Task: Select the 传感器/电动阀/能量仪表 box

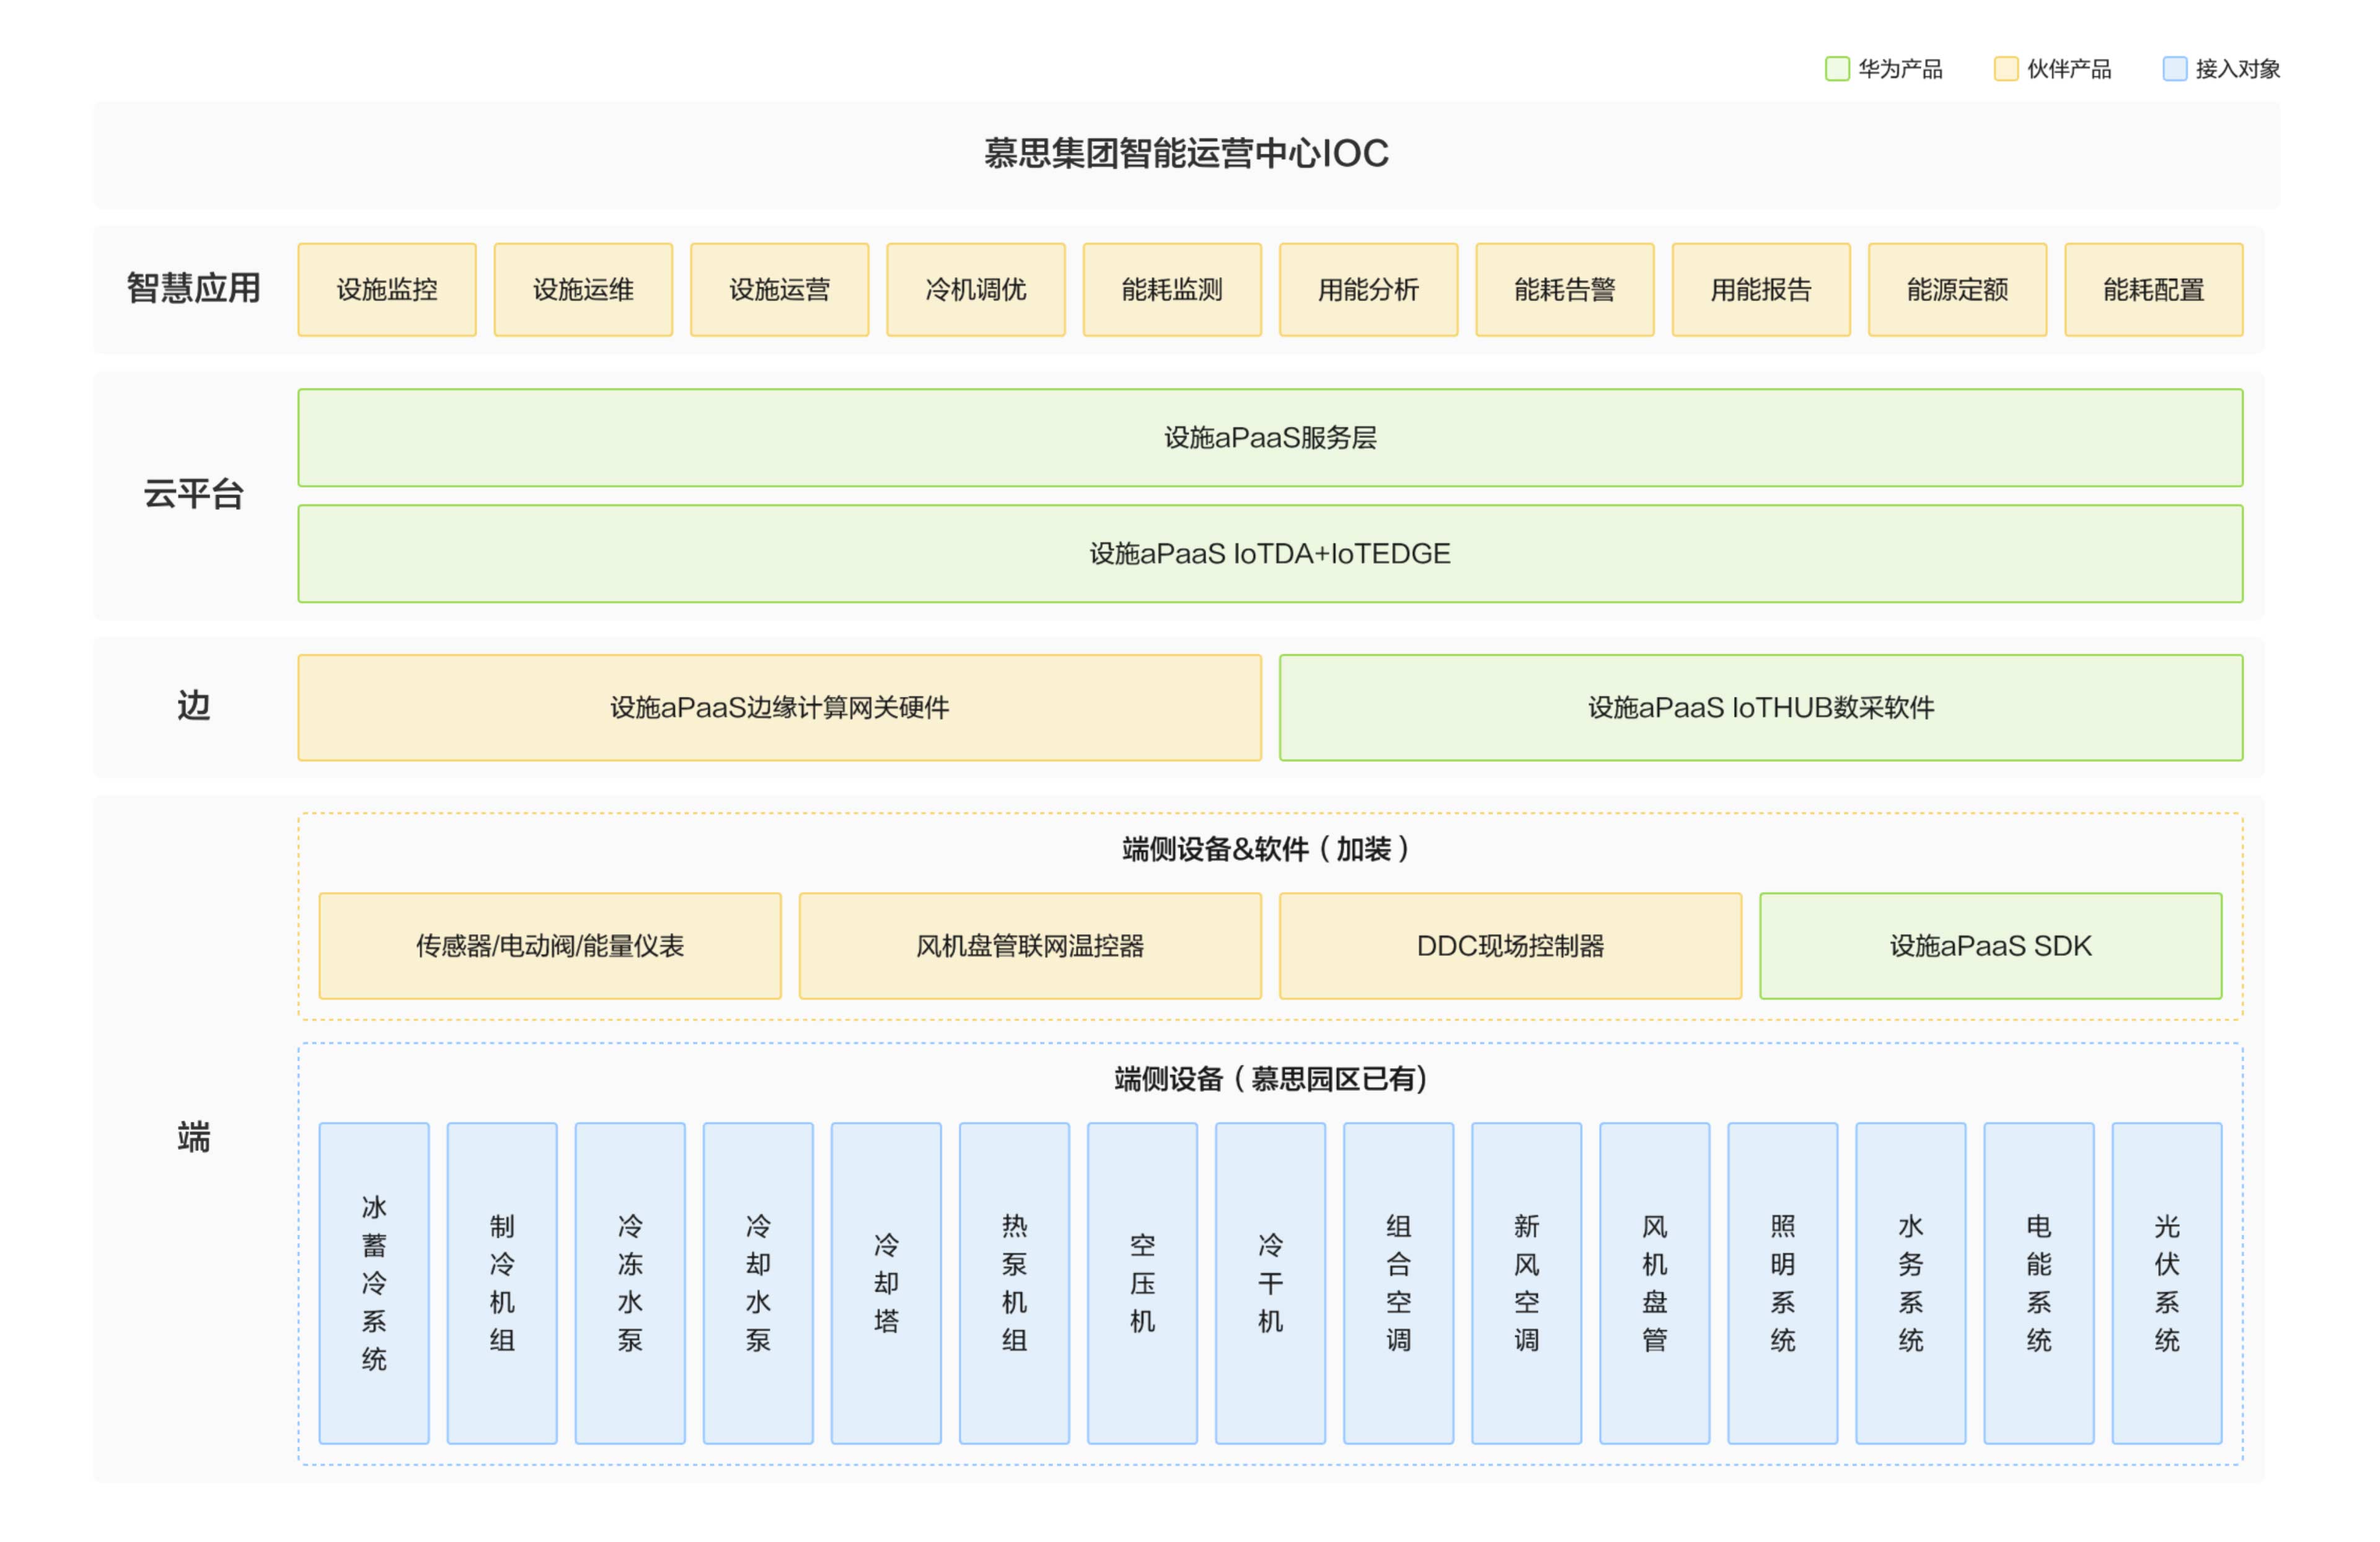Action: coord(550,947)
